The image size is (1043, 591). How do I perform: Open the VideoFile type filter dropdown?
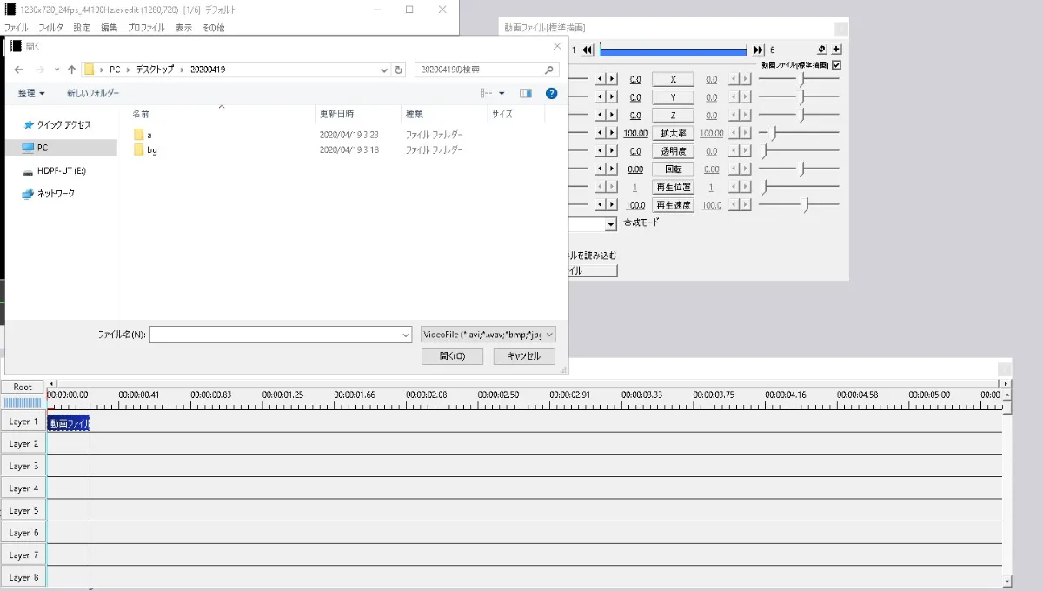click(x=488, y=335)
